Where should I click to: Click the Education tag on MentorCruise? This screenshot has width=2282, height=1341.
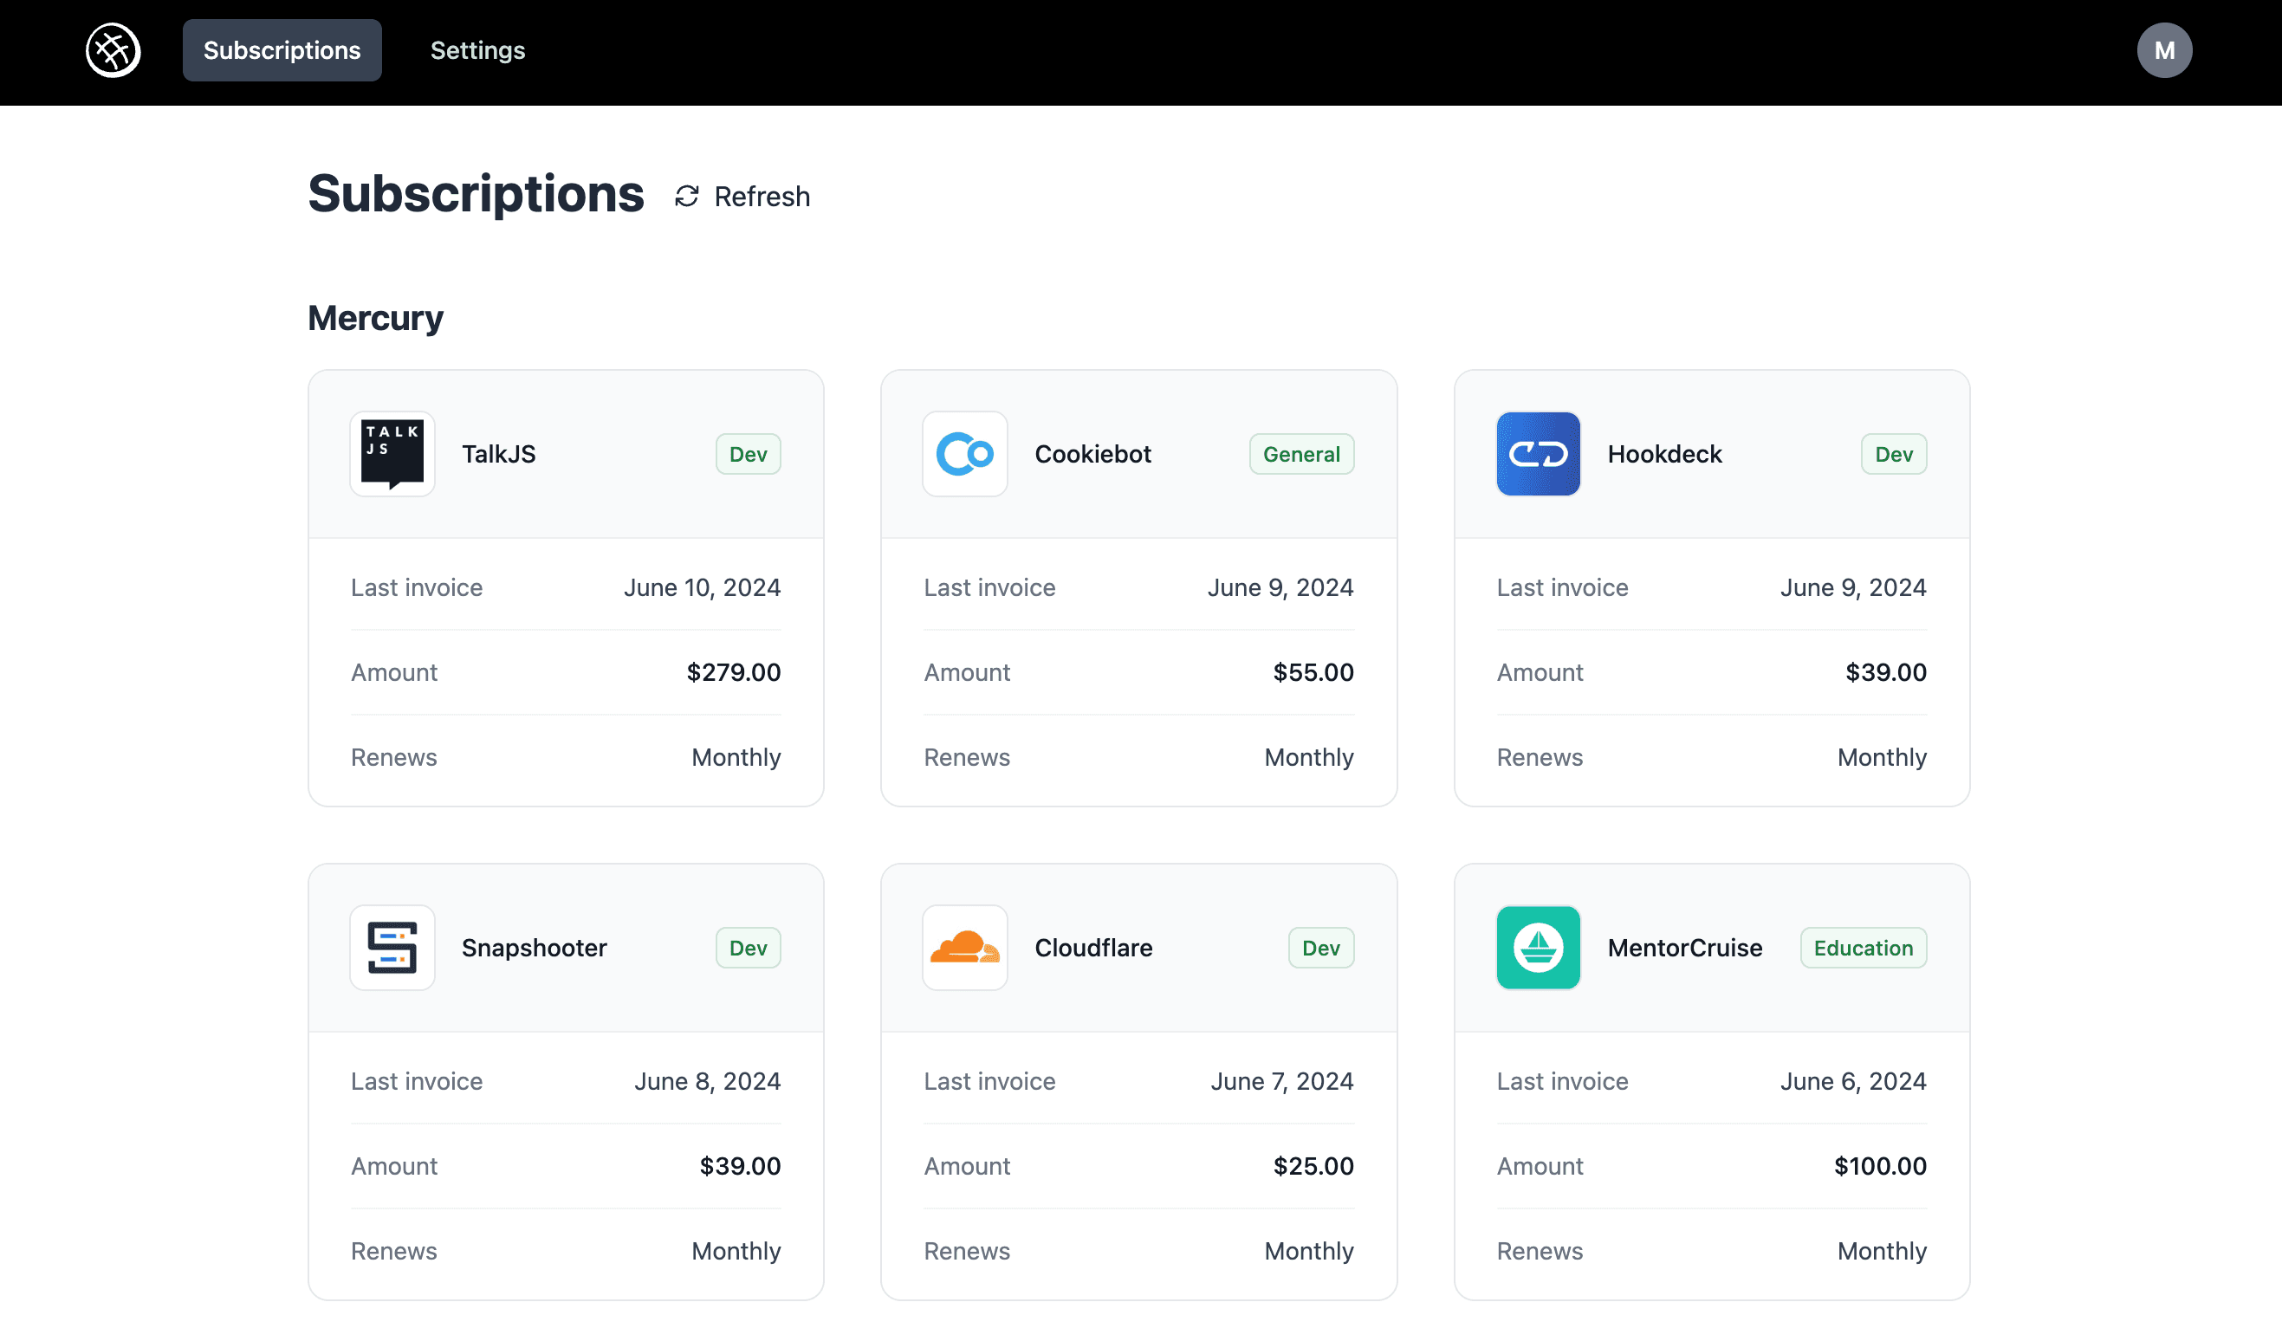(1863, 947)
